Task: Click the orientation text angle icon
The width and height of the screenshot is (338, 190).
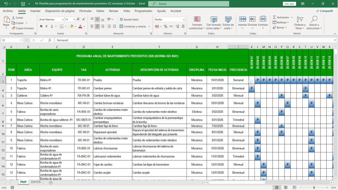Action: (x=109, y=19)
